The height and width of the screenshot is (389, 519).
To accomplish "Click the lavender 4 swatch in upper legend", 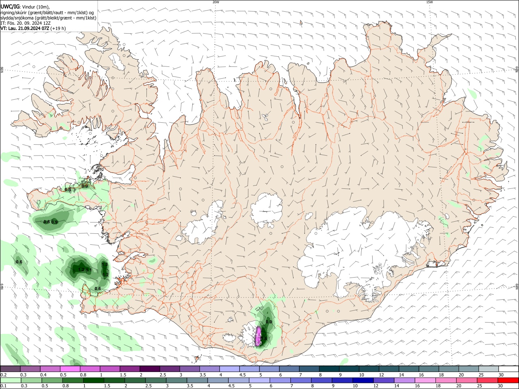I will (x=229, y=369).
